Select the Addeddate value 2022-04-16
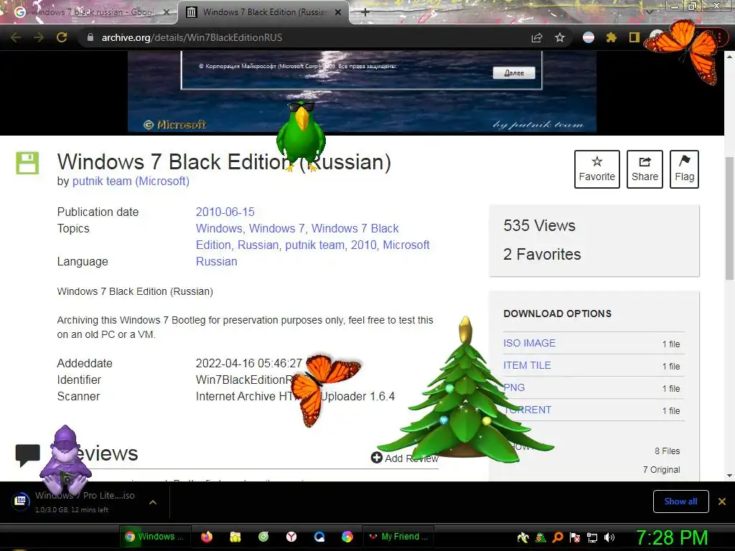The height and width of the screenshot is (551, 735). click(249, 363)
